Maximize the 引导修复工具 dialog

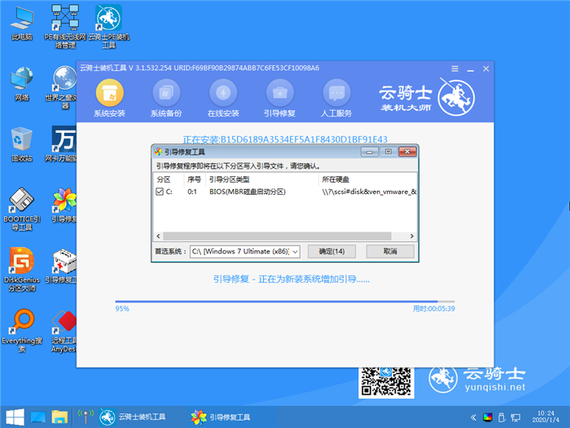pos(388,152)
